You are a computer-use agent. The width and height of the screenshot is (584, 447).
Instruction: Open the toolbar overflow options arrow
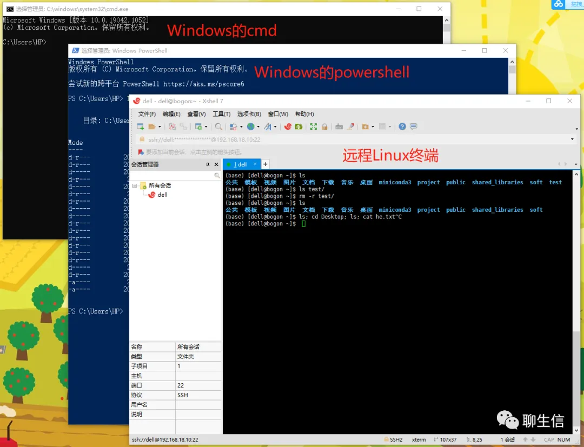(577, 129)
